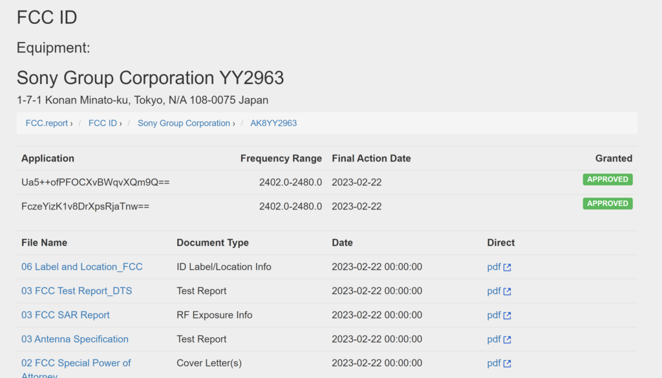Click external-link icon in FCC Test Report_DTS row
Screen dimensions: 662x378
click(507, 291)
